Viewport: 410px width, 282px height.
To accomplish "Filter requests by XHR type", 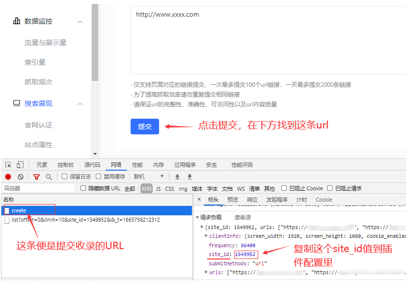I will (146, 188).
